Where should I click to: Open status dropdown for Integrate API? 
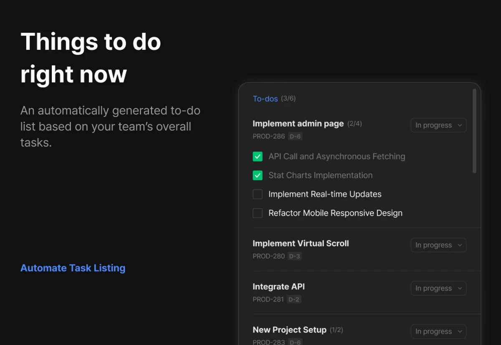point(438,288)
